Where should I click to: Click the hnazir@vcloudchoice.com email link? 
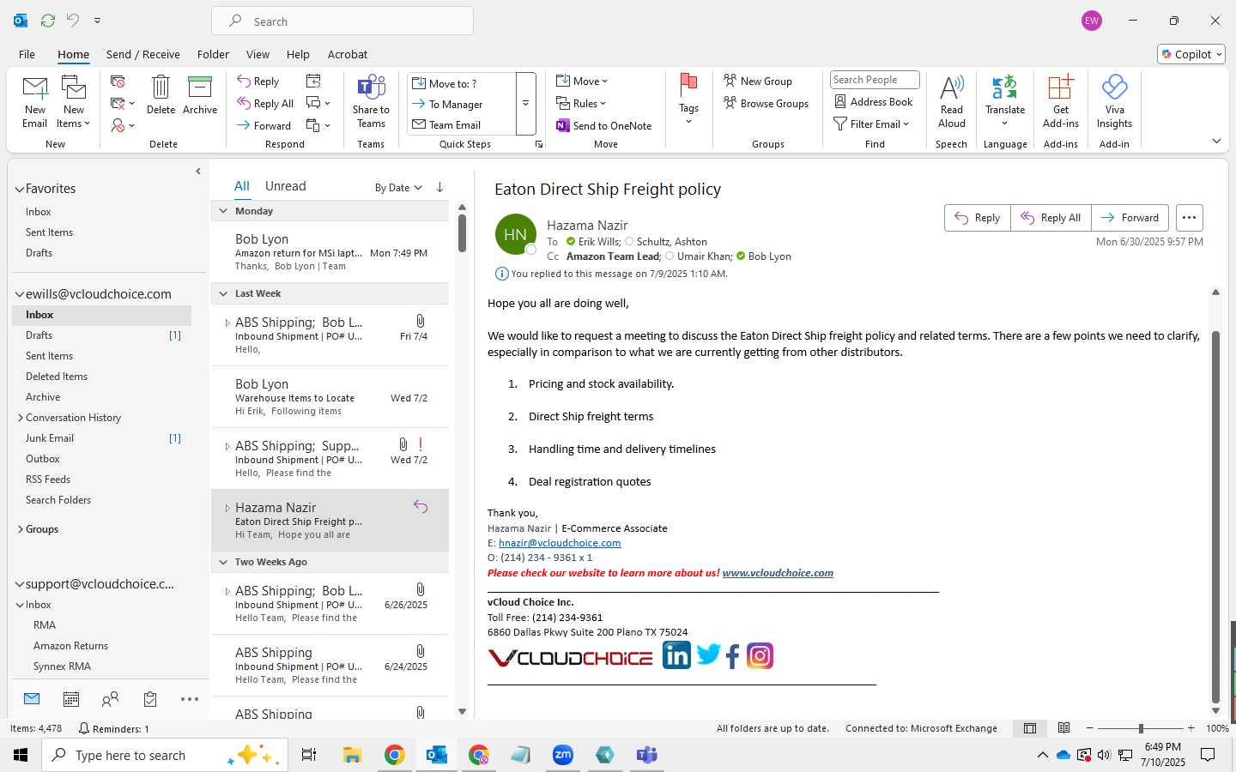coord(560,543)
